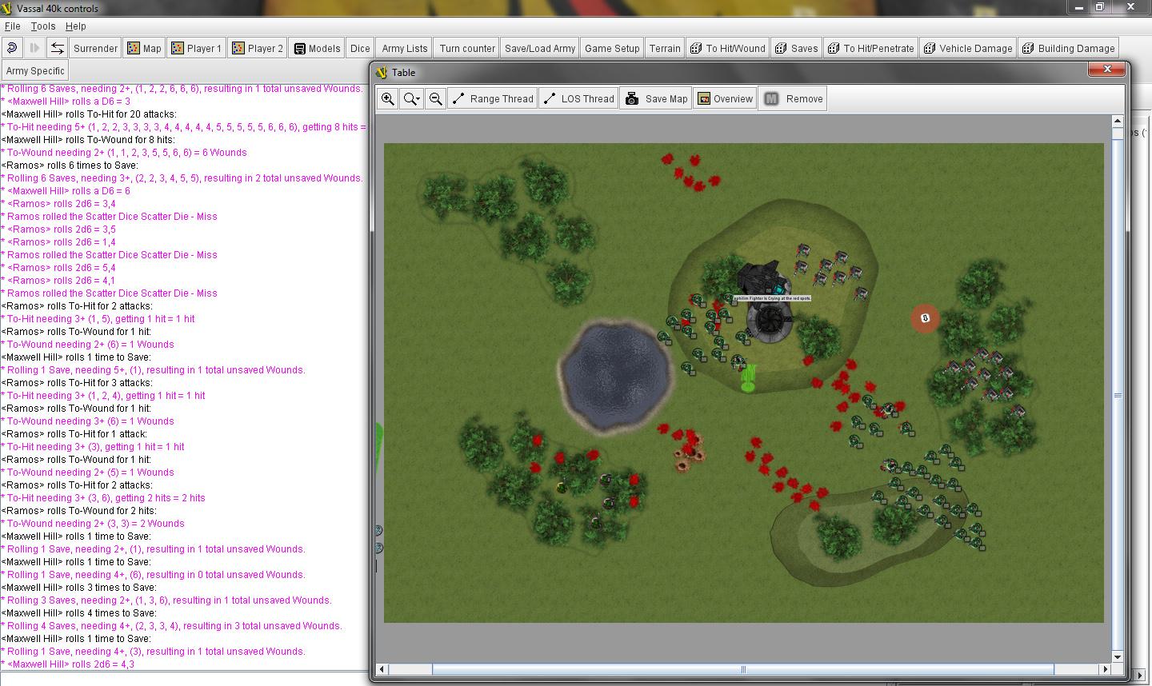Open Army Lists
Viewport: 1152px width, 686px height.
tap(405, 48)
